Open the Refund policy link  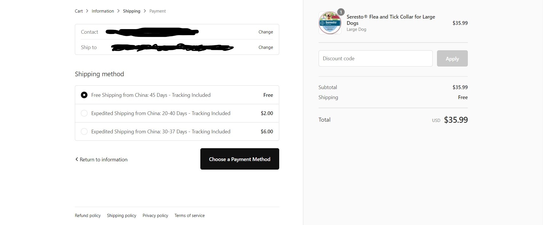point(88,216)
